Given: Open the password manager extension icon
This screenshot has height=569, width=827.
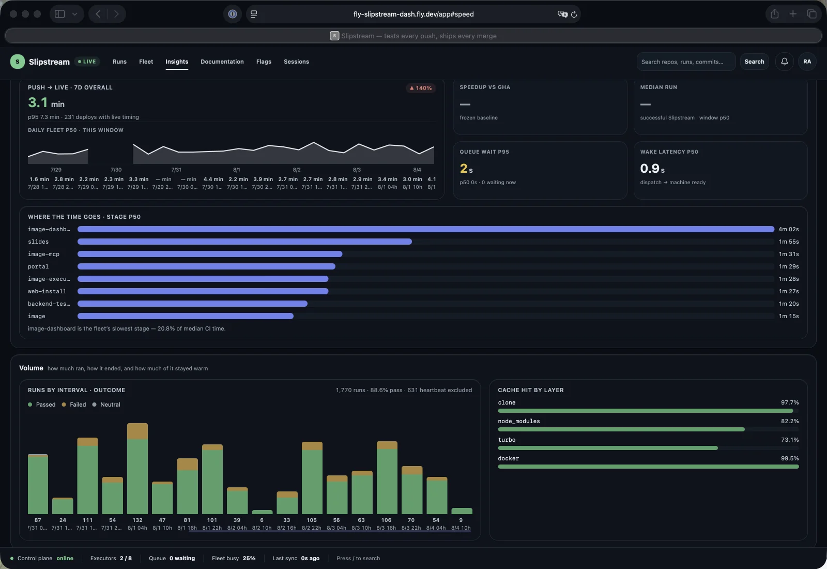Looking at the screenshot, I should 233,14.
